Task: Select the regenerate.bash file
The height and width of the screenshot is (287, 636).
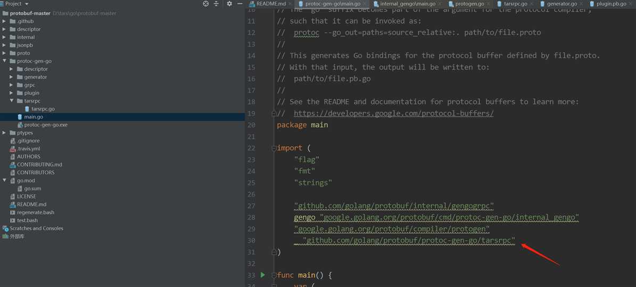Action: (35, 213)
